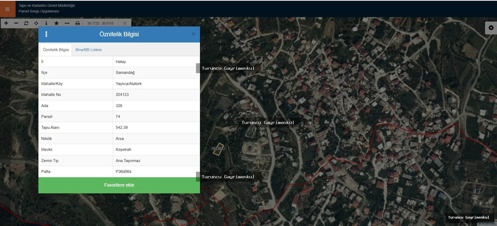Print the map using the printer icon

coord(77,23)
